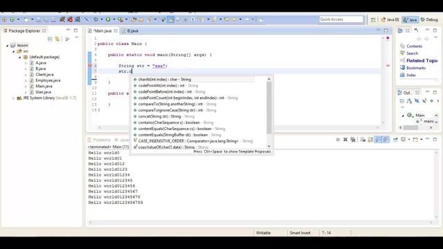Image resolution: width=443 pixels, height=249 pixels.
Task: Click the Hide Fields icon in Outline
Action: (417, 101)
